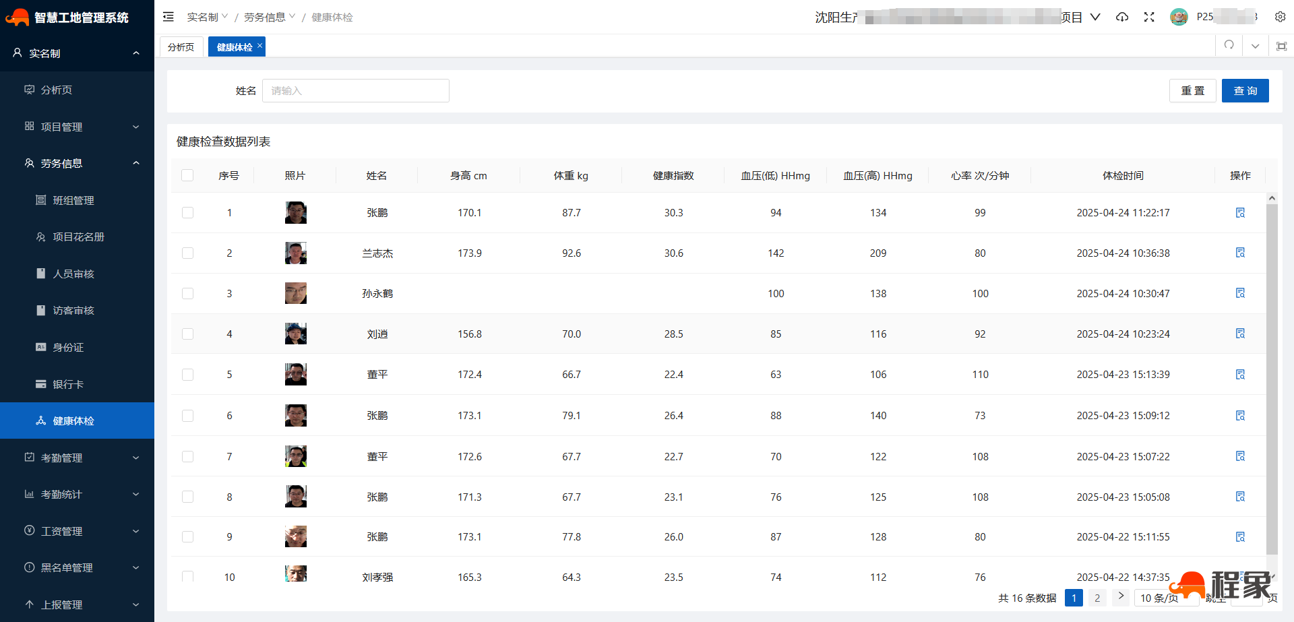This screenshot has width=1294, height=622.
Task: Check the select-all checkbox in table header
Action: pos(187,175)
